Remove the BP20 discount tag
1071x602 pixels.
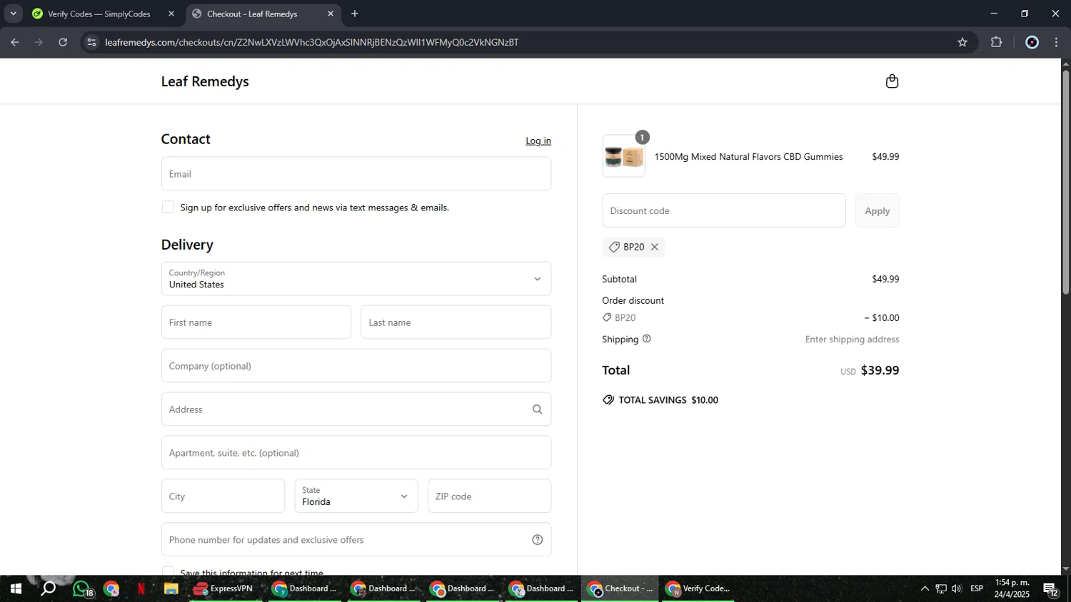pyautogui.click(x=654, y=247)
